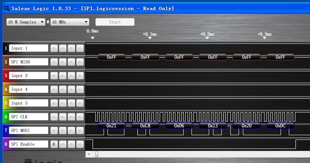Click the 0xC8 decoded byte bubble
The width and height of the screenshot is (310, 163).
(145, 126)
